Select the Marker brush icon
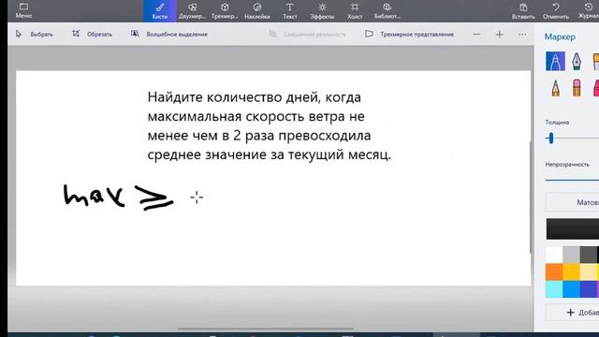 [555, 61]
